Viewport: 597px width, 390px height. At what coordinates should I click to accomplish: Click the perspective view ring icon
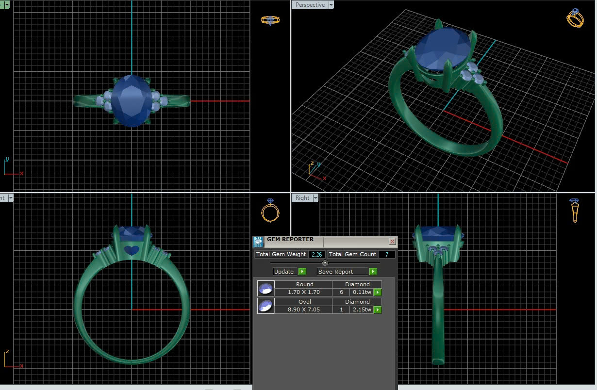pos(575,18)
